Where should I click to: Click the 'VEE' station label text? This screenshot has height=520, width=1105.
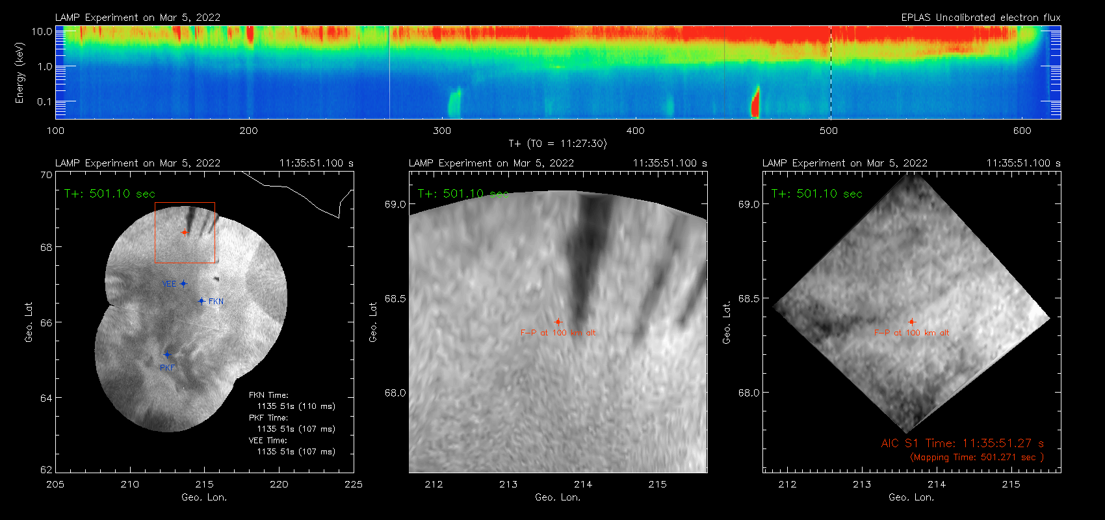pyautogui.click(x=169, y=284)
